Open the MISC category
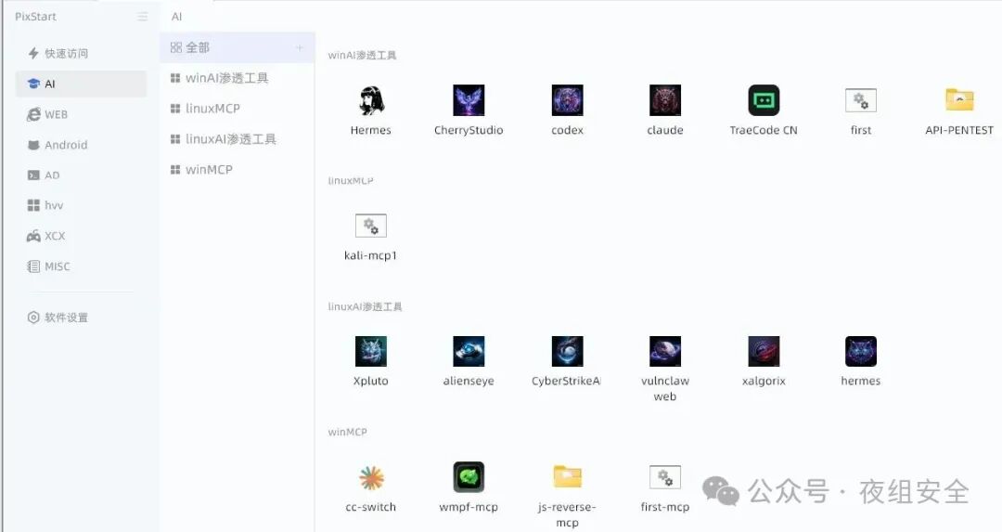 point(81,266)
